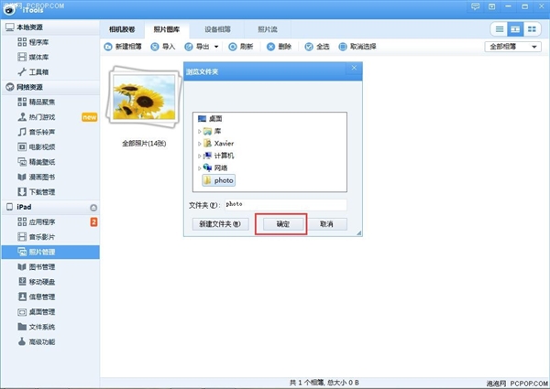Click the 文件夹 name input field
The width and height of the screenshot is (550, 389).
pos(285,205)
